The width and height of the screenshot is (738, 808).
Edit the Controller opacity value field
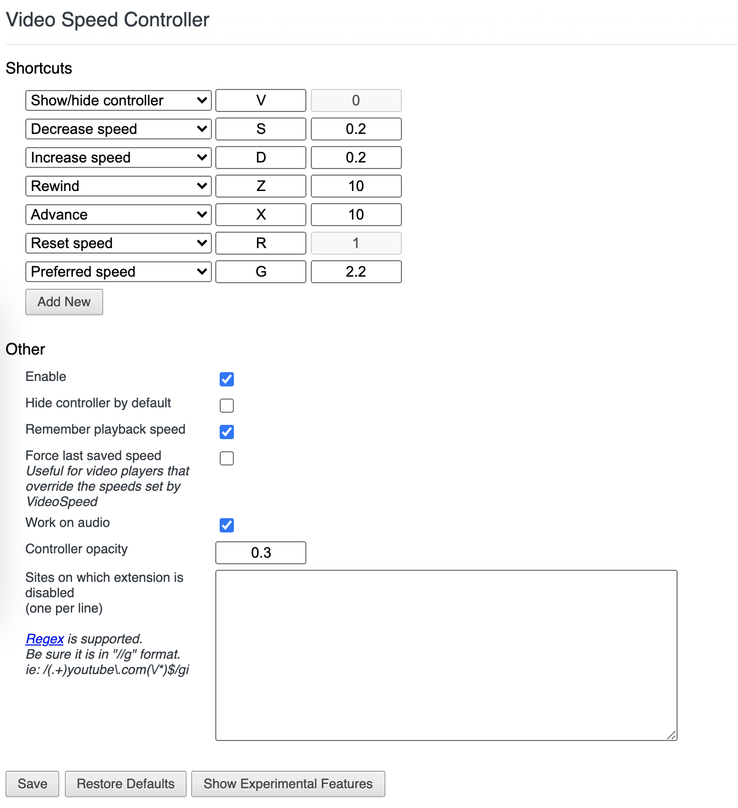coord(260,553)
